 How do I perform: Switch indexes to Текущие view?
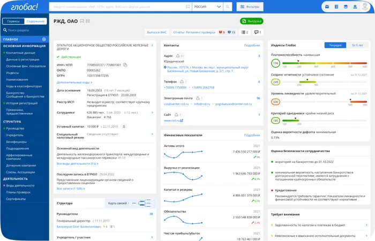click(x=335, y=45)
